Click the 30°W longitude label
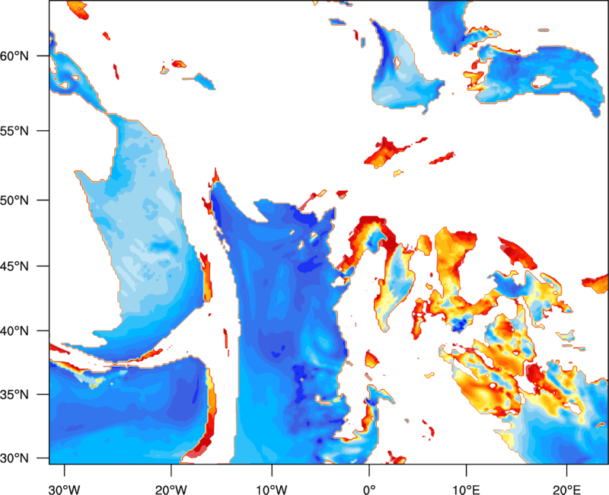609x495 pixels. point(64,490)
